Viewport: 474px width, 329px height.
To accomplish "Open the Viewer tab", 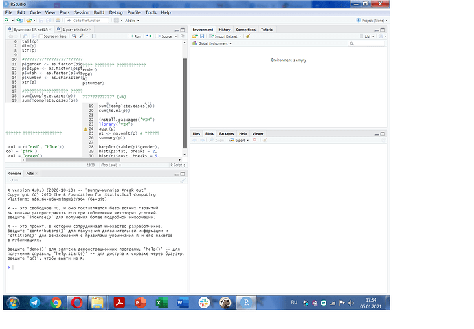I will pyautogui.click(x=258, y=133).
